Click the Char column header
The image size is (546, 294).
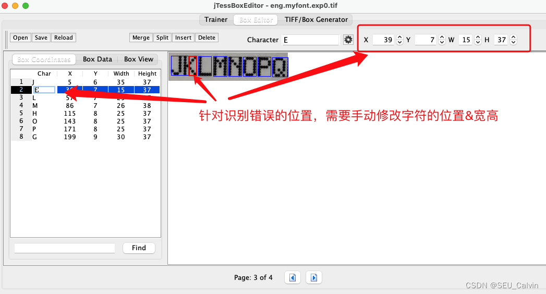coord(44,74)
